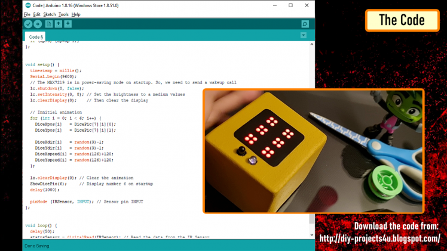Click 'Done Saving.' status message
Screen dimensions: 447x251
37,246
